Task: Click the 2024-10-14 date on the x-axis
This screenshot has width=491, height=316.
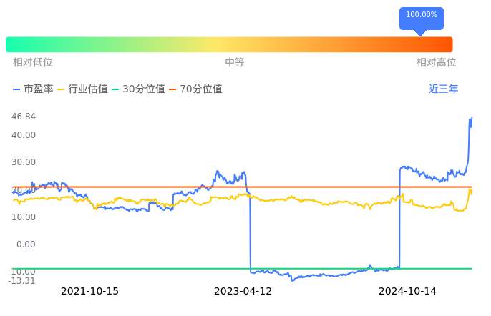Action: 407,291
